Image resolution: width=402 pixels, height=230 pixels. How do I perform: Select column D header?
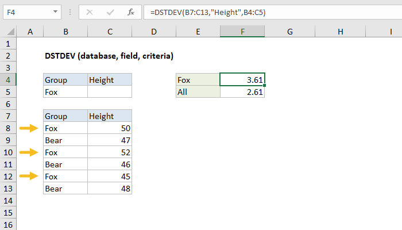154,32
